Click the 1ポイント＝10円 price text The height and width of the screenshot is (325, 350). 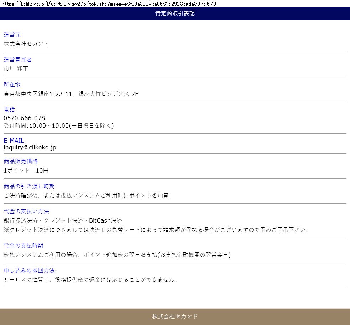coord(26,171)
